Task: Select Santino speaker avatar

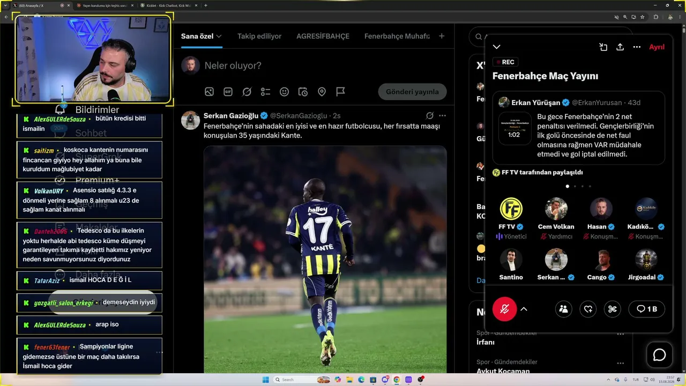Action: click(x=511, y=259)
